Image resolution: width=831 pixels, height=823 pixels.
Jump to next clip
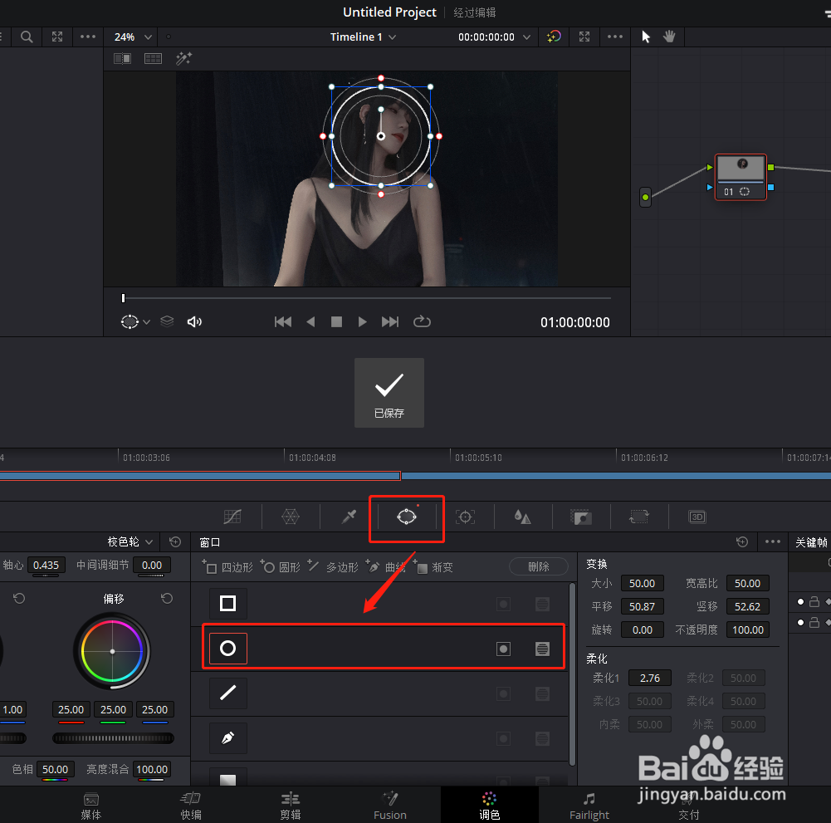coord(390,322)
